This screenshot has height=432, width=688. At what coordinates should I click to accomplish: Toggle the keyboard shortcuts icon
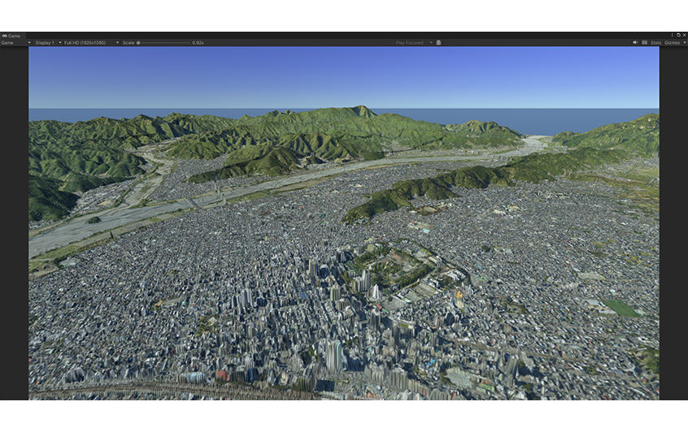click(644, 43)
